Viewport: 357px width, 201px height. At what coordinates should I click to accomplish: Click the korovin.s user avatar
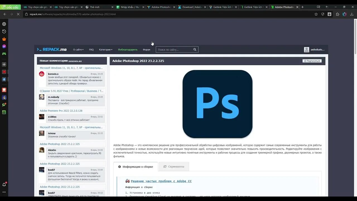tap(42, 74)
